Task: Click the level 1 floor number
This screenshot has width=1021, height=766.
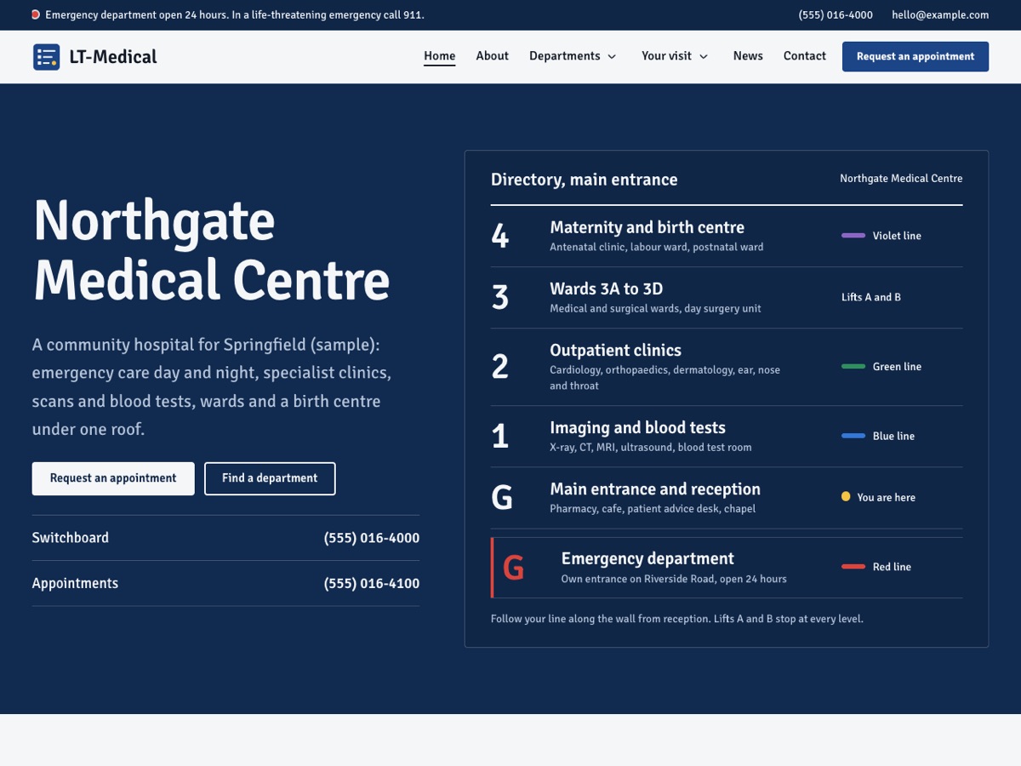Action: 500,437
